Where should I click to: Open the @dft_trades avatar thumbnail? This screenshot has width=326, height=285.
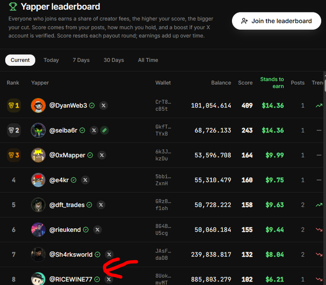coord(38,205)
